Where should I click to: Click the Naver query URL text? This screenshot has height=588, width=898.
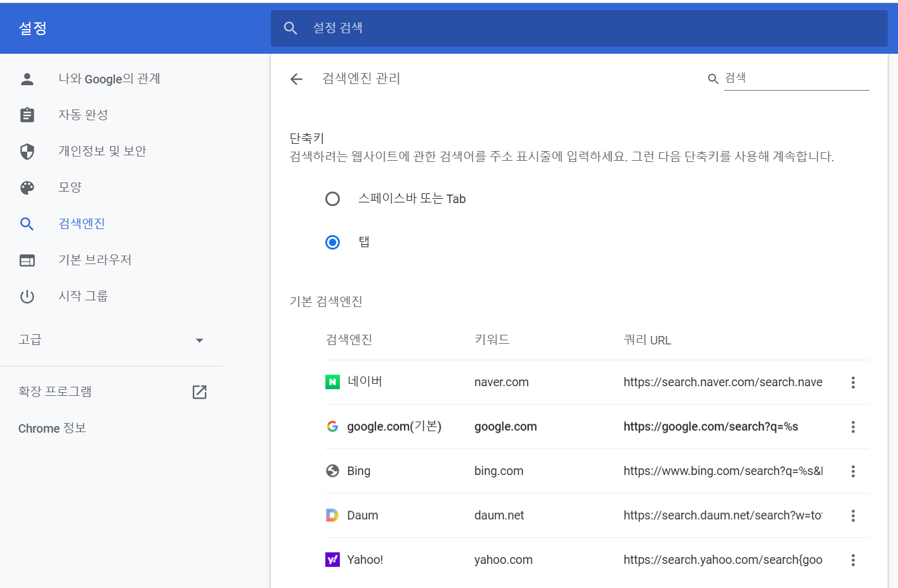coord(723,382)
